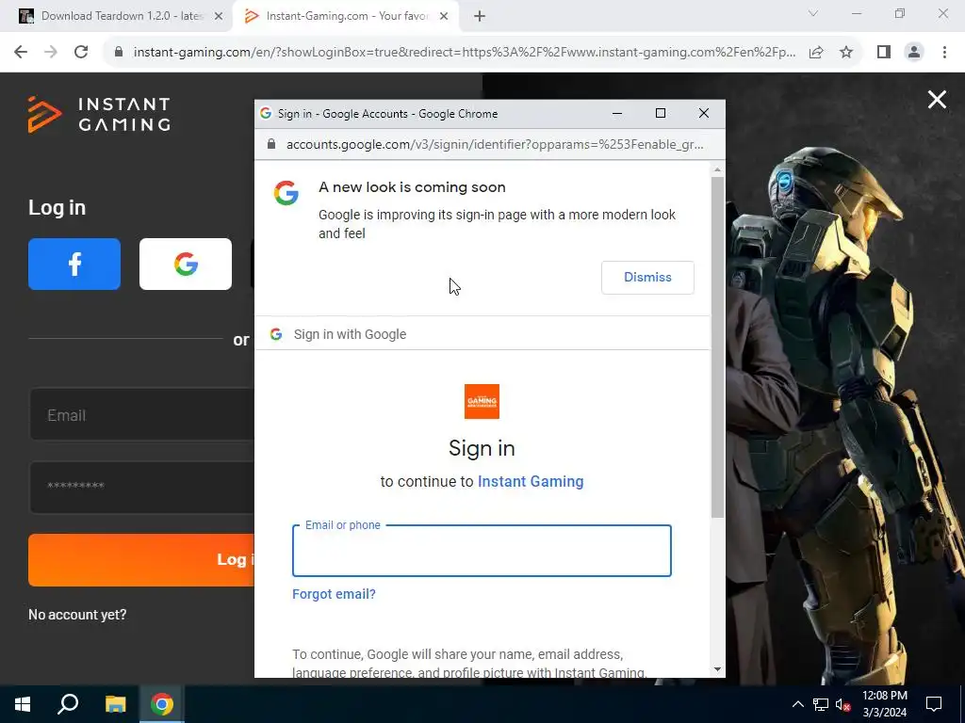
Task: Open a new browser tab
Action: click(x=480, y=17)
